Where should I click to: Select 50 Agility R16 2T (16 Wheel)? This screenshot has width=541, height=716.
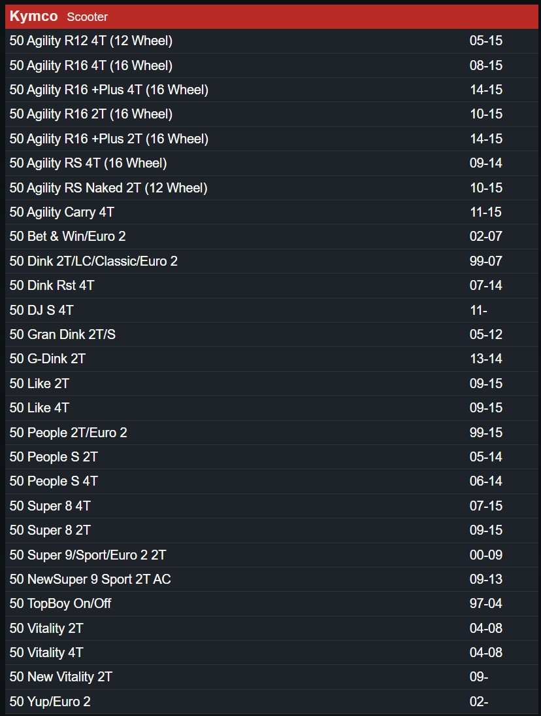(x=272, y=114)
